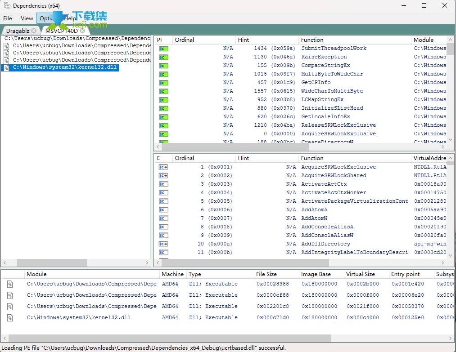Click the file icon of the kernel32.dll module list row
Viewport: 456px width, 352px height.
click(10, 318)
